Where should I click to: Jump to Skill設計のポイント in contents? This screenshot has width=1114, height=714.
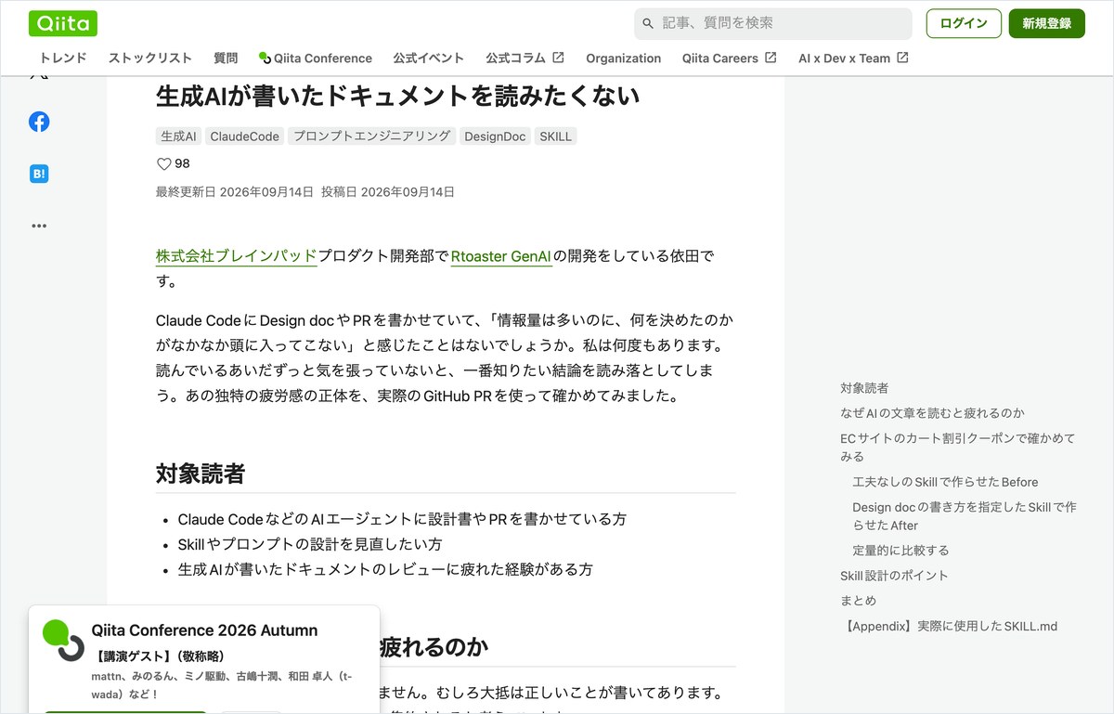tap(894, 576)
